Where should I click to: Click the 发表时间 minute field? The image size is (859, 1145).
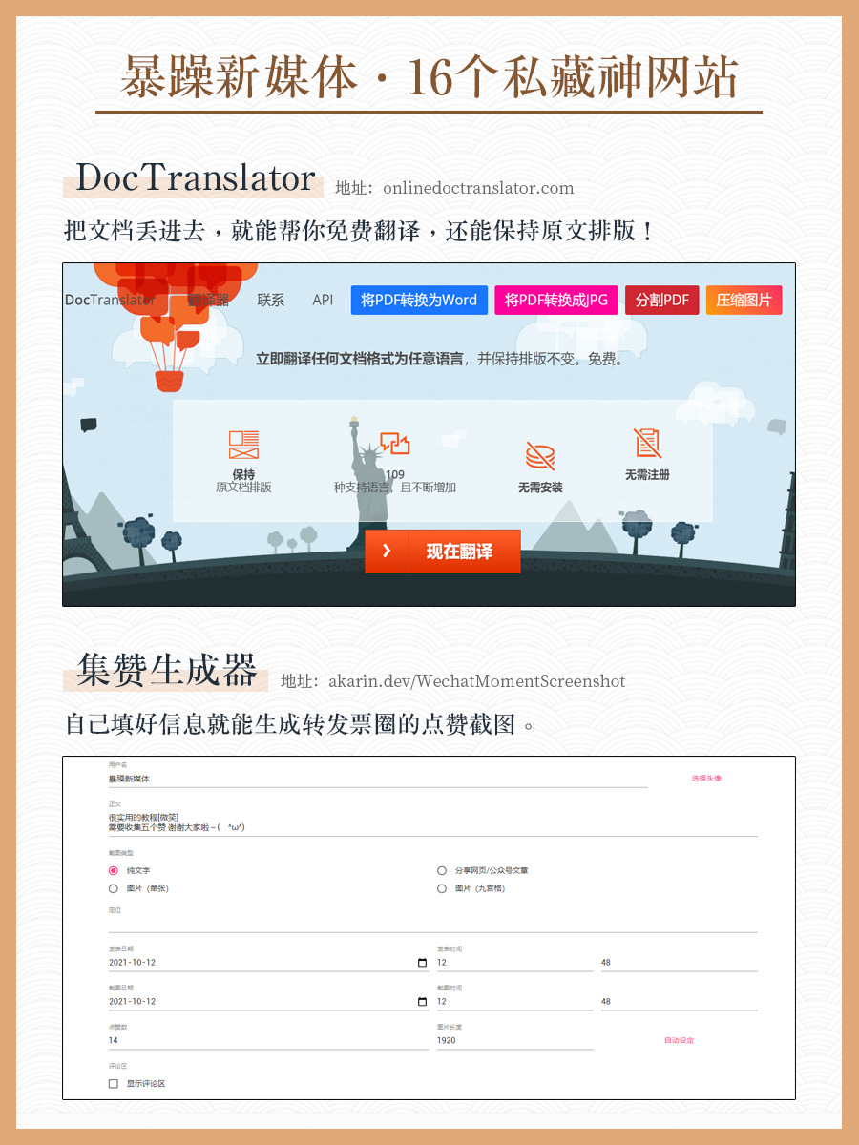[679, 963]
